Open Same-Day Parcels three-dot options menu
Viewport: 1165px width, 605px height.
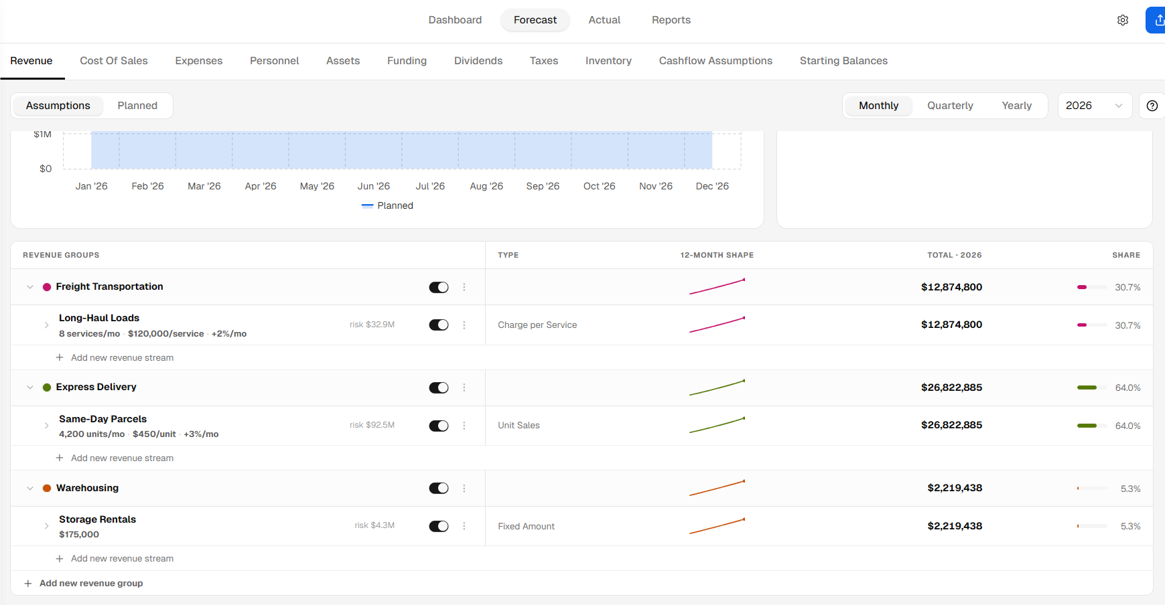tap(464, 426)
